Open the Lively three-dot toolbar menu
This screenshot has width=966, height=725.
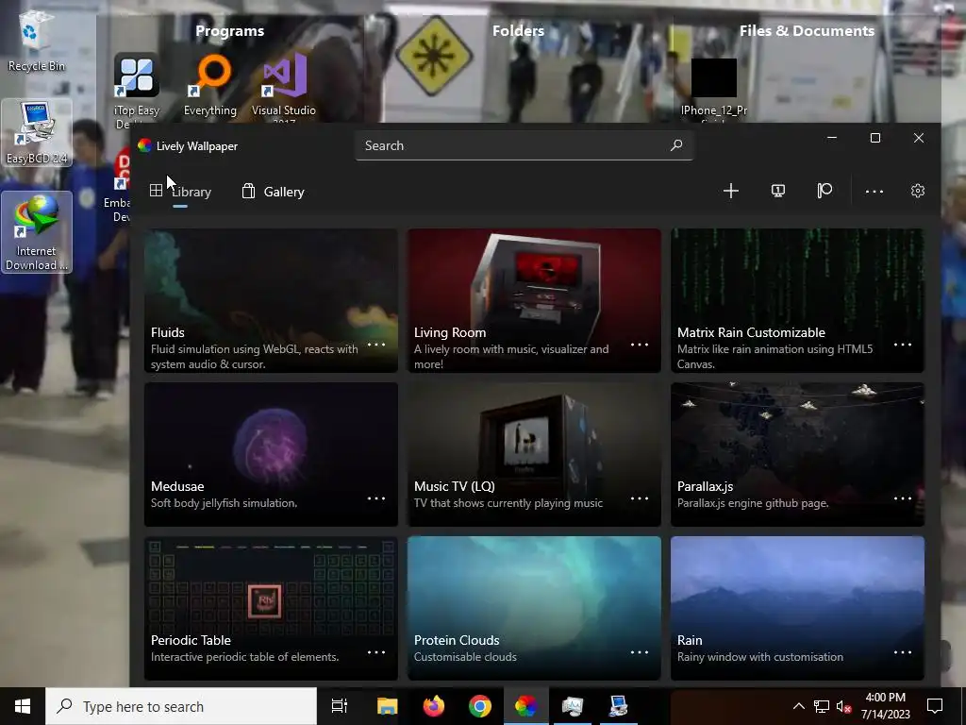(874, 191)
